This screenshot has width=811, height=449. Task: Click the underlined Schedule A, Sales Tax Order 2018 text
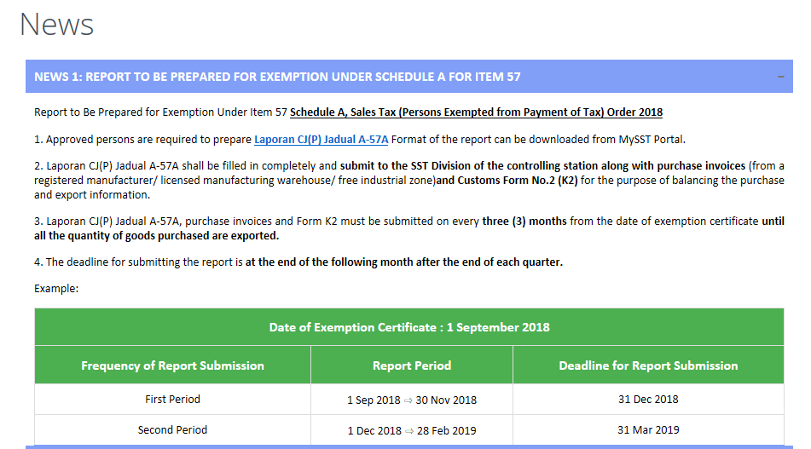coord(476,112)
